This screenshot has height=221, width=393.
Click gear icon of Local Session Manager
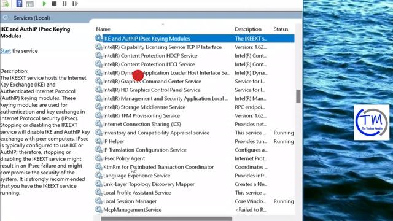tap(98, 201)
